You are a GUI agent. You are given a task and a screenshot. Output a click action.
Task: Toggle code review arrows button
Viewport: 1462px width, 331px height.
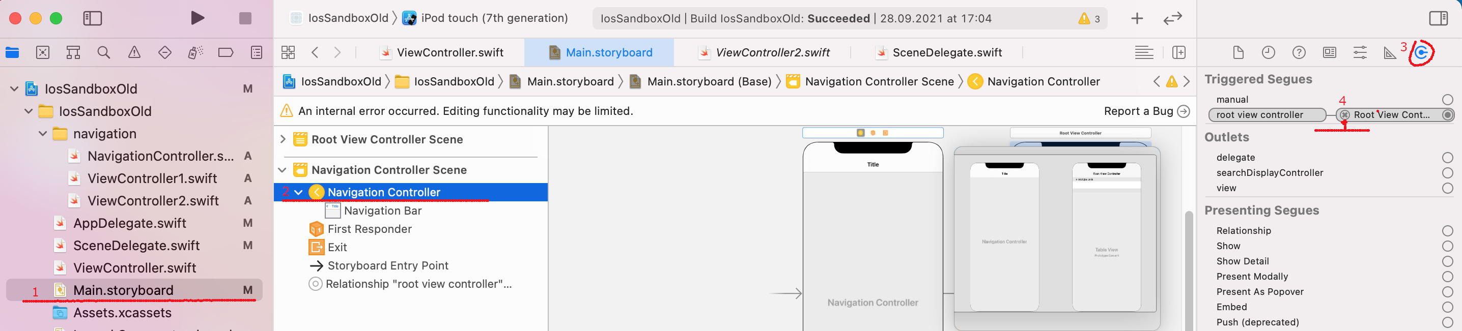click(1172, 18)
